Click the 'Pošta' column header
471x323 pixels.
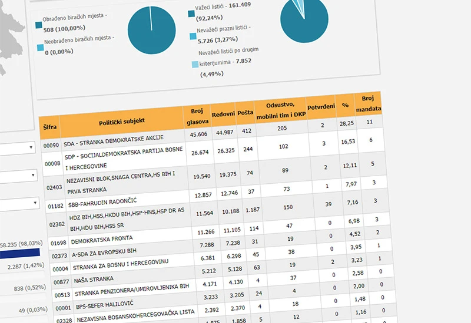(x=246, y=113)
